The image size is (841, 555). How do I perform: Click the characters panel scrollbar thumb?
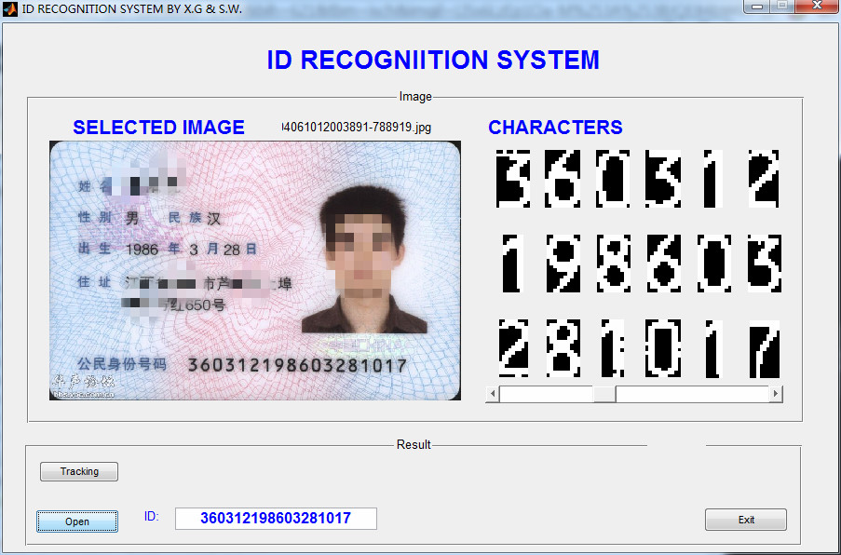coord(604,395)
